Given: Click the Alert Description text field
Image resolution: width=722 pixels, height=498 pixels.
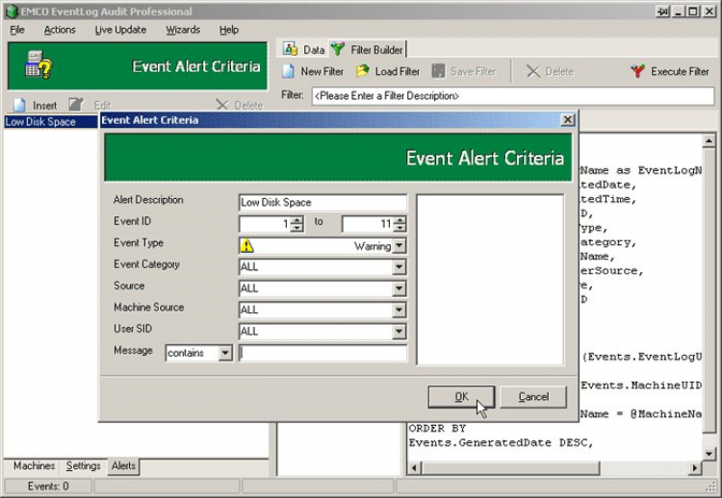Looking at the screenshot, I should click(322, 202).
